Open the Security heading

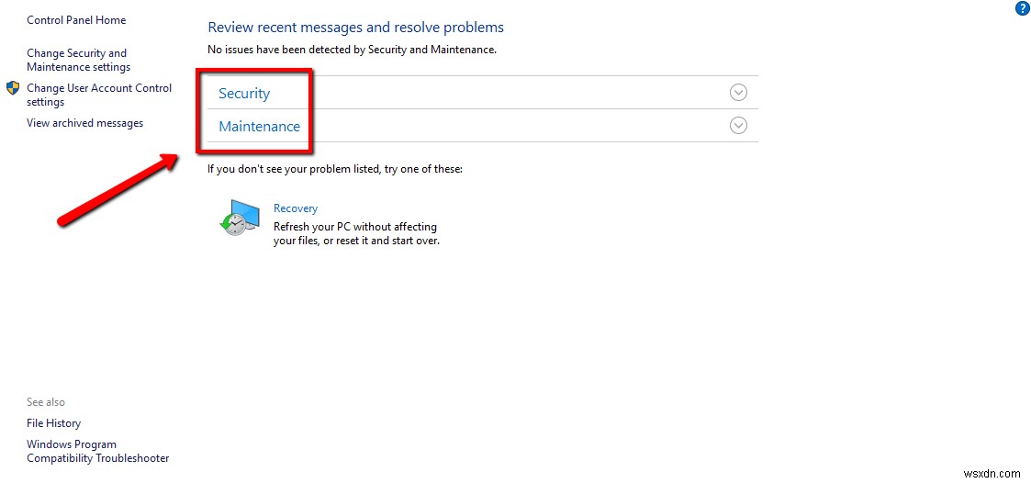[x=244, y=94]
